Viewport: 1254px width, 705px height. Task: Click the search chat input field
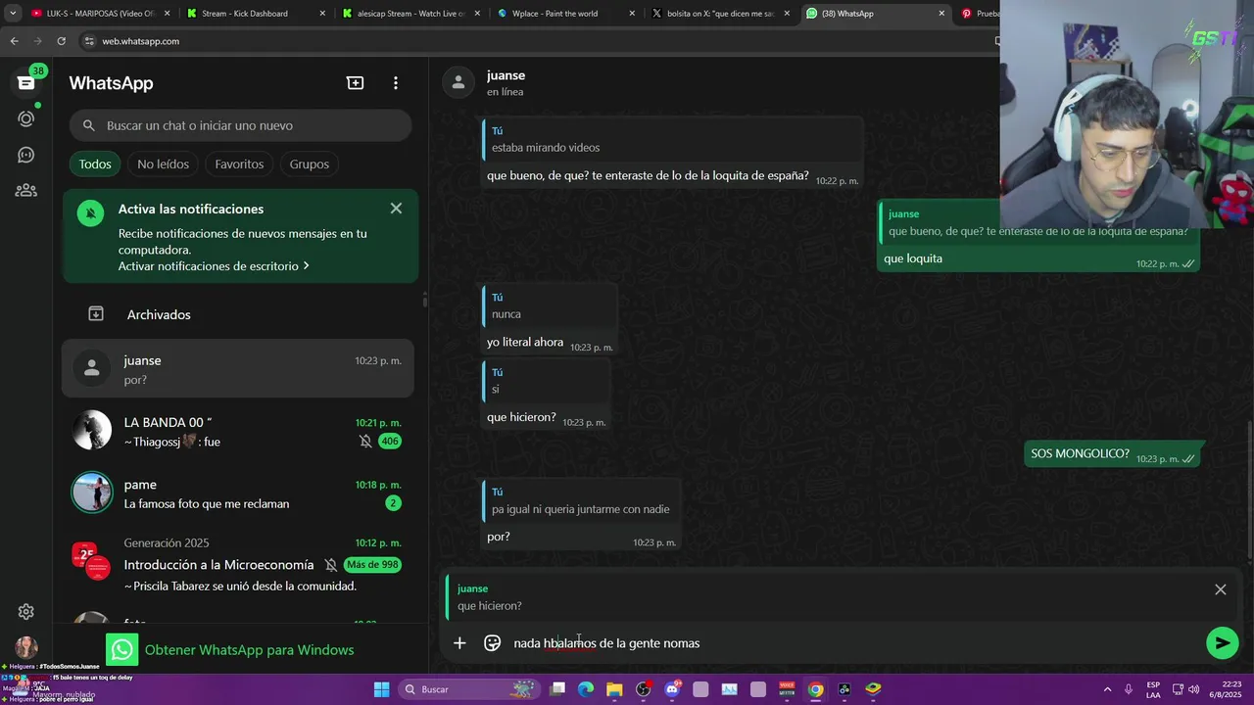point(240,125)
